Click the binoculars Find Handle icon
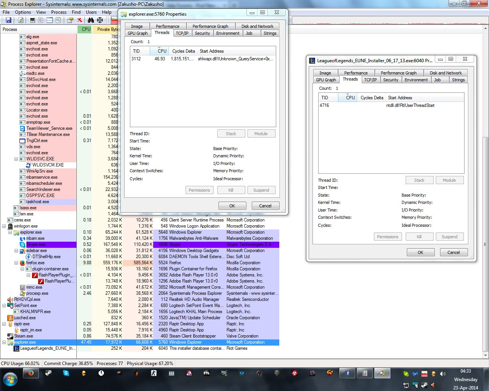The height and width of the screenshot is (391, 489). 91,20
